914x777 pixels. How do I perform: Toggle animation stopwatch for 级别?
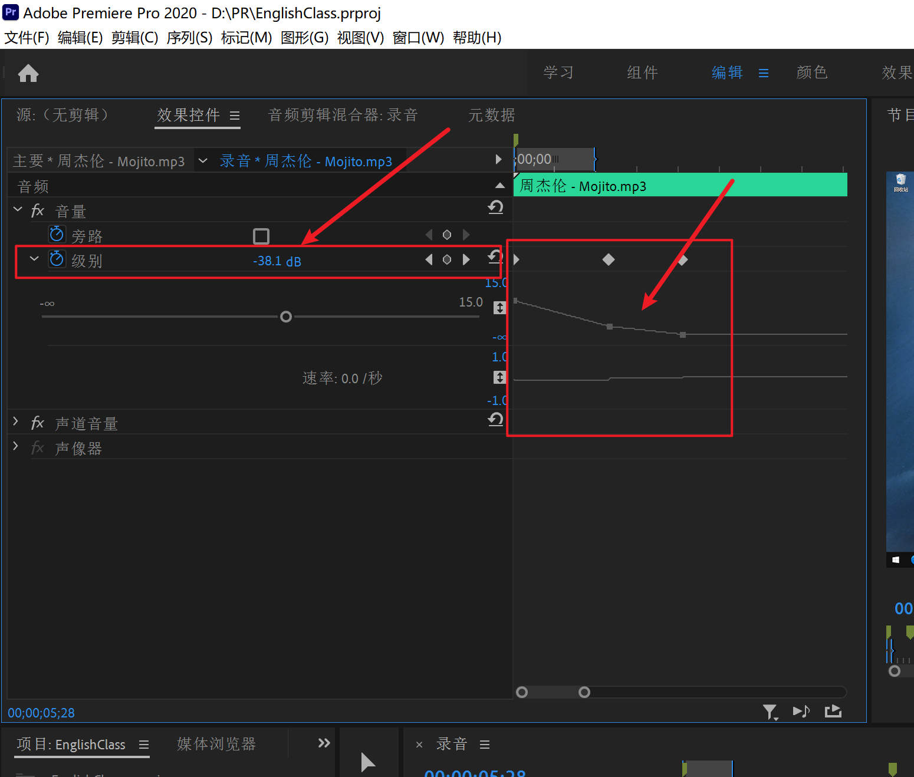57,259
